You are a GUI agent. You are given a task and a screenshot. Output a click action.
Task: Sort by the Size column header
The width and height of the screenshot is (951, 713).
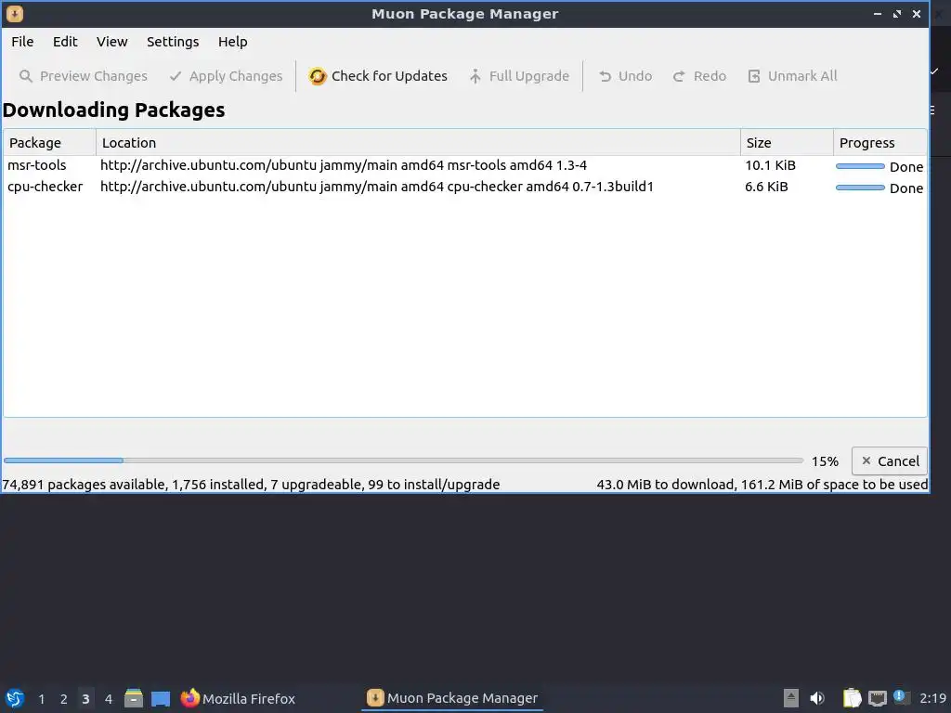(787, 142)
